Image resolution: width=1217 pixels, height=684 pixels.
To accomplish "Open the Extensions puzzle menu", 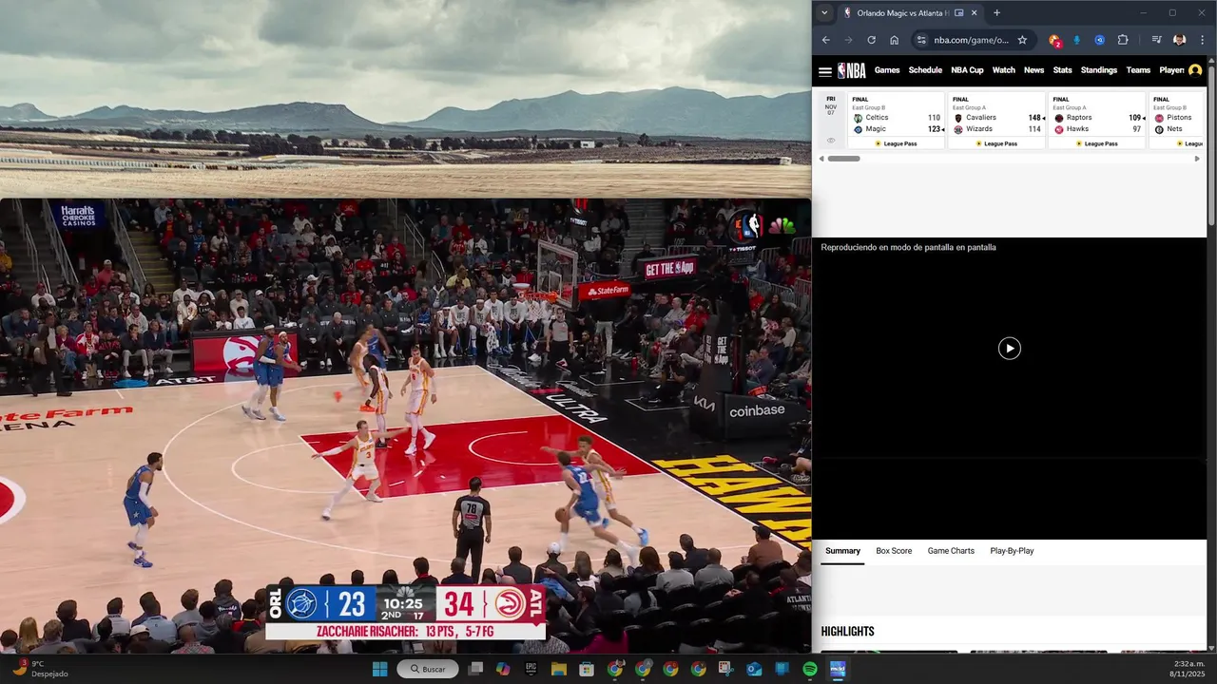I will click(x=1123, y=40).
